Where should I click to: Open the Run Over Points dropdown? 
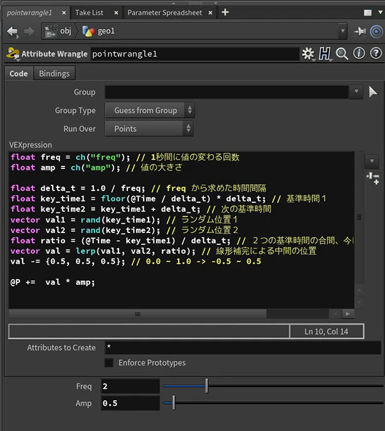pyautogui.click(x=149, y=129)
